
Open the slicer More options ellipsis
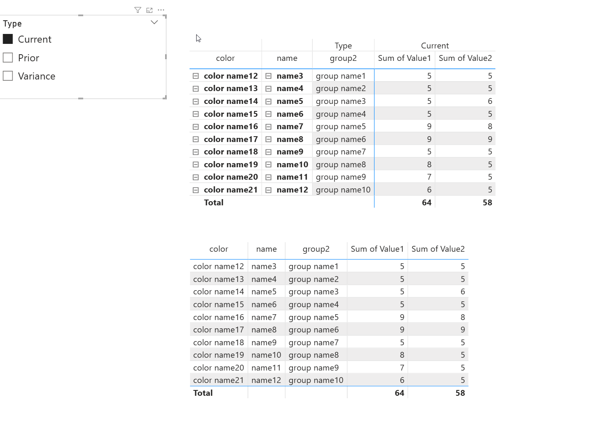(x=161, y=10)
